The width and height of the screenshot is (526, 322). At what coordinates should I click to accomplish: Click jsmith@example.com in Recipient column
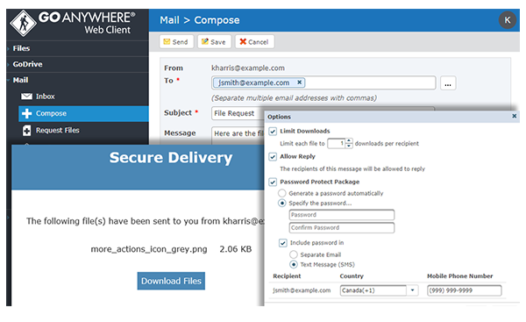[302, 290]
